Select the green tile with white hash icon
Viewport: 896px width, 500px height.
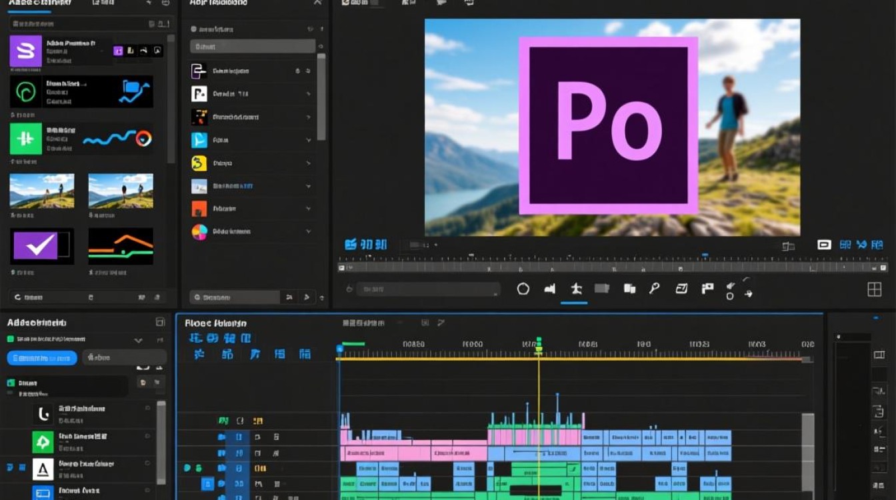pos(26,139)
